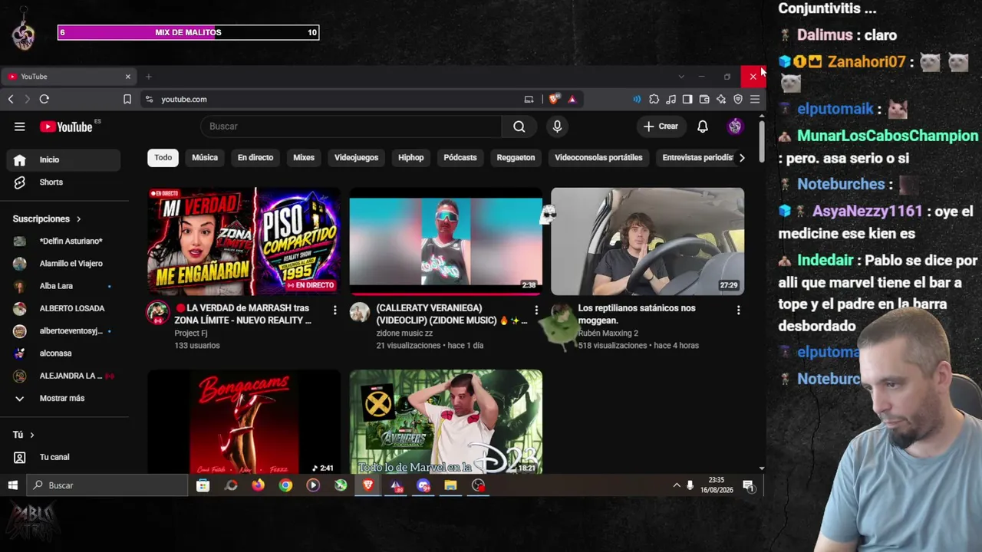Open Brave Rewards triangle icon

pos(572,99)
